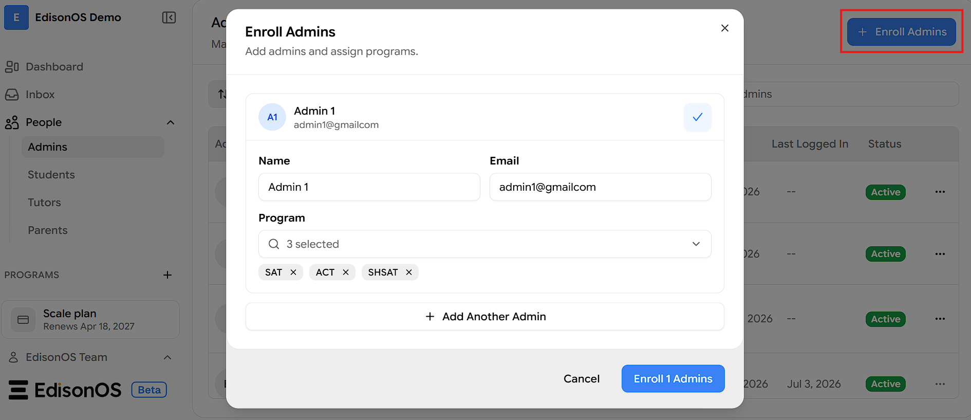Click the plus icon beside PROGRAMS
The width and height of the screenshot is (971, 420).
(x=167, y=275)
